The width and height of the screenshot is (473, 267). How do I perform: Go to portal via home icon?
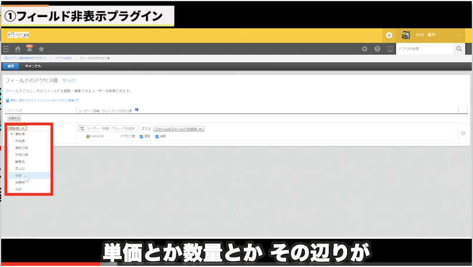[18, 49]
